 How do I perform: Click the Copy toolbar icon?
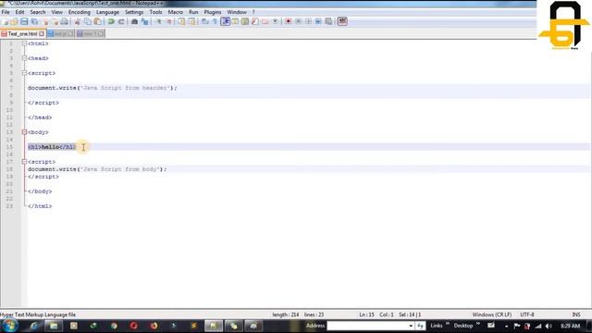tap(88, 21)
